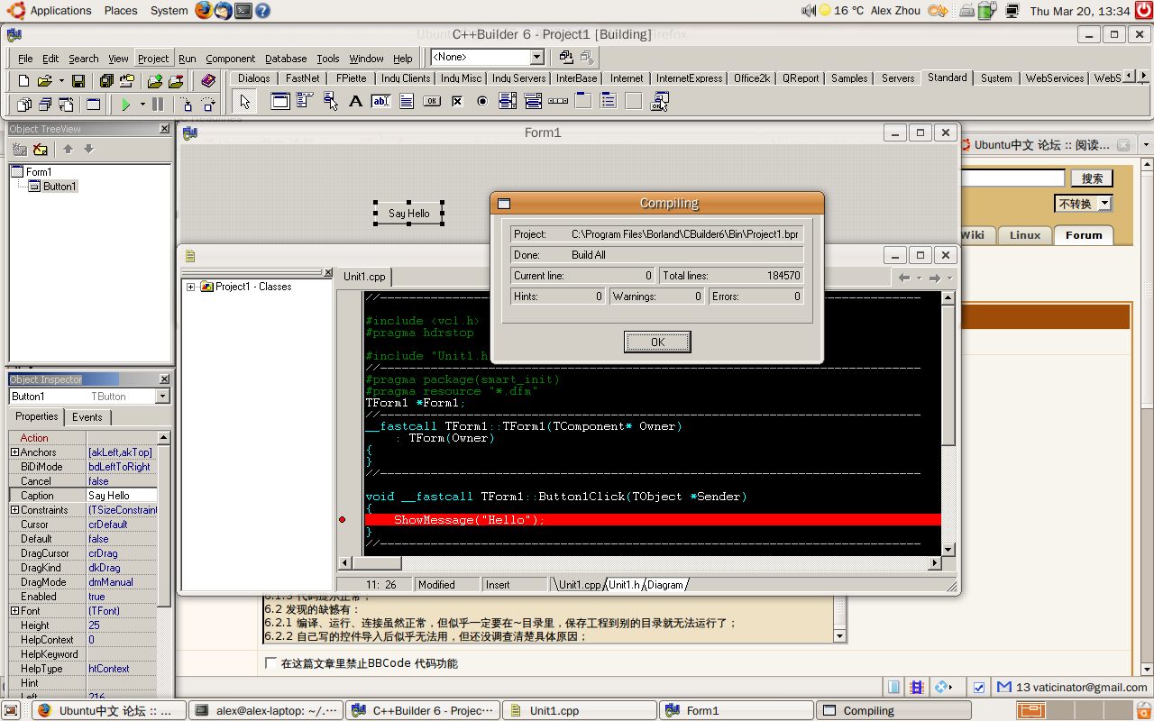
Task: Switch to the Events tab
Action: pyautogui.click(x=87, y=417)
